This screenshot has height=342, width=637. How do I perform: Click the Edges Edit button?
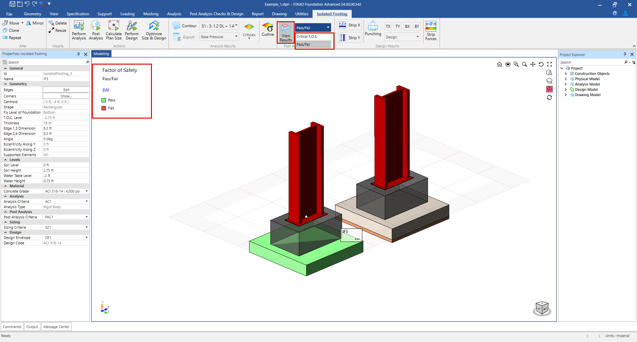[x=66, y=90]
